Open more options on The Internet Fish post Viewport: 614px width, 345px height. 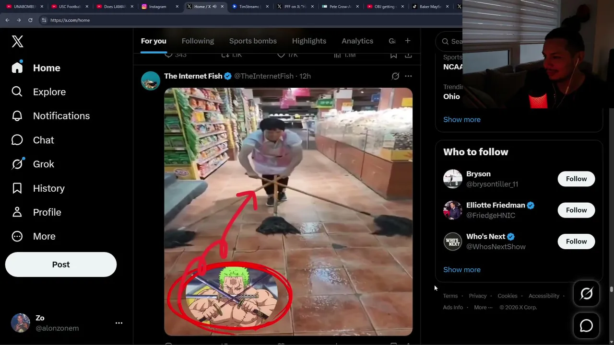408,76
